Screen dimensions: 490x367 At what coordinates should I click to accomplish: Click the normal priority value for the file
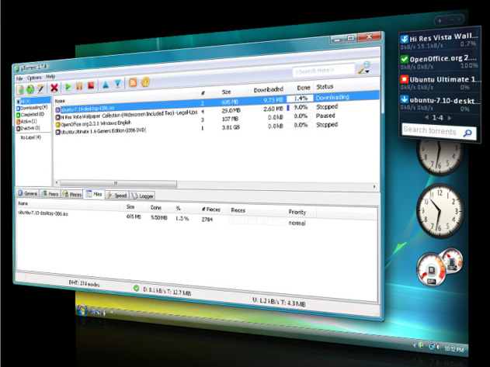[297, 223]
